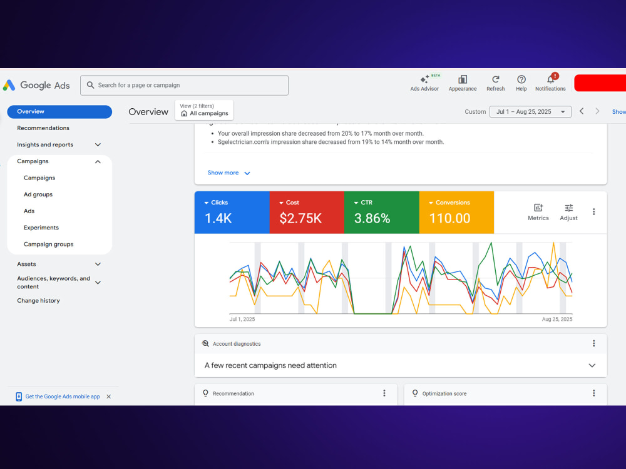Click the search magnifier icon
Screen dimensions: 626x469
pos(91,85)
